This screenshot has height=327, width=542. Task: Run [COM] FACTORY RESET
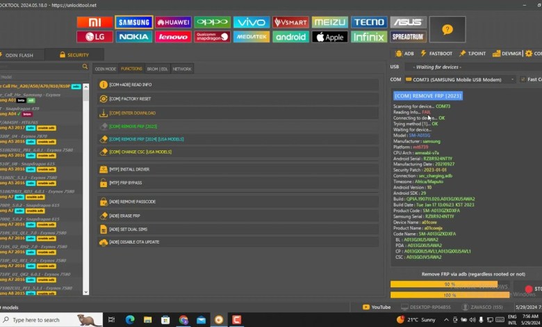[238, 99]
